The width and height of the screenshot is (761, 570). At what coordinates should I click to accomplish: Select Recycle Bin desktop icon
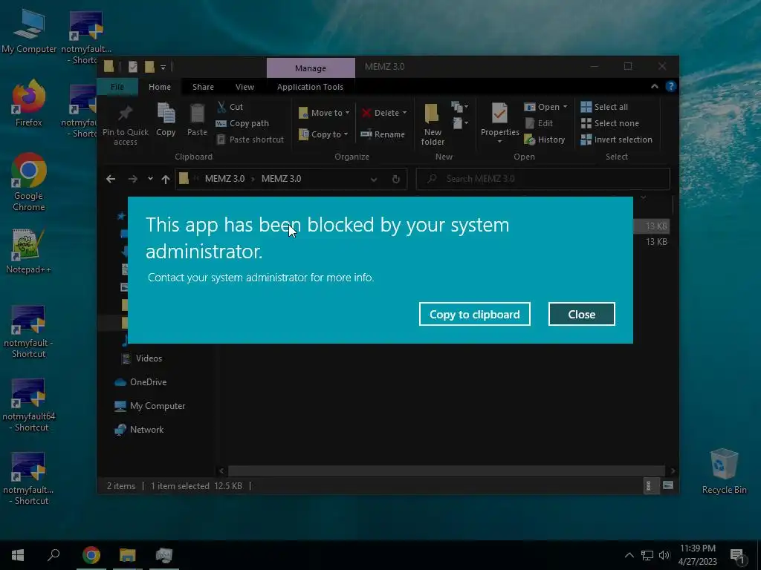click(x=724, y=471)
